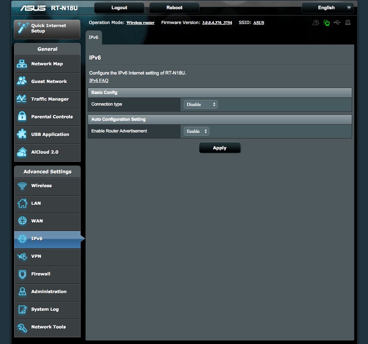368x344 pixels.
Task: Go to Wireless settings menu item
Action: pos(47,186)
